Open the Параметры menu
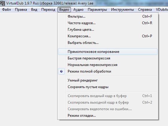 pos(97,10)
